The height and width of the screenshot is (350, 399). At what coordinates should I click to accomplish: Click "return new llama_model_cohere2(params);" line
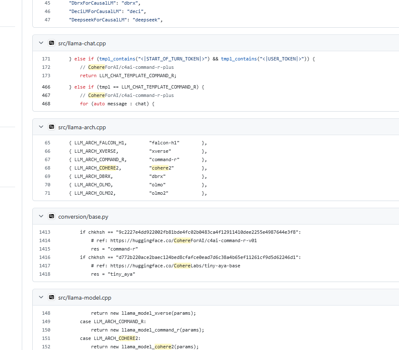point(145,347)
